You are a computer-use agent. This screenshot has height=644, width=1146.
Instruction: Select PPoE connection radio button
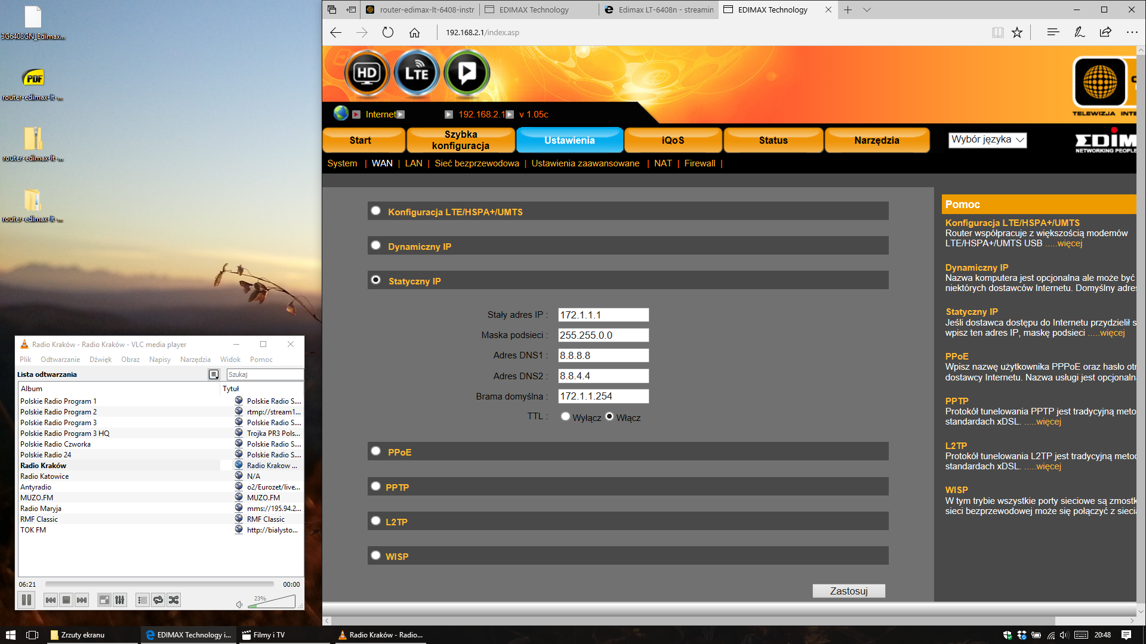pos(375,451)
